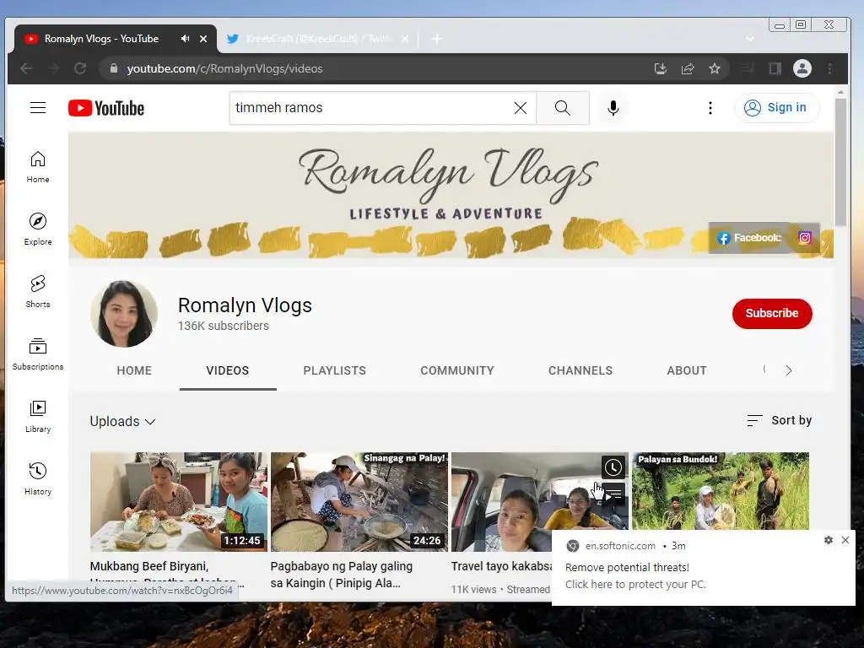864x648 pixels.
Task: Reload the page
Action: [80, 68]
